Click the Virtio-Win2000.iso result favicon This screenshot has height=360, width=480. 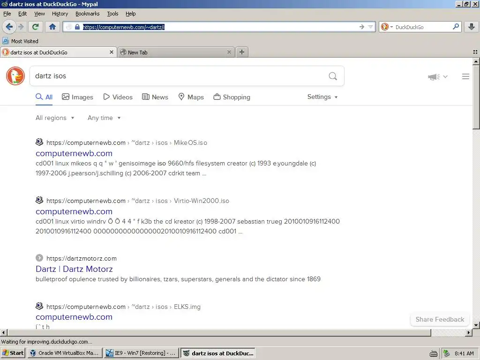39,200
